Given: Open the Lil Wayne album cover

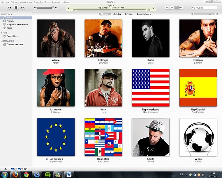Looking at the screenshot, I should 56,88.
